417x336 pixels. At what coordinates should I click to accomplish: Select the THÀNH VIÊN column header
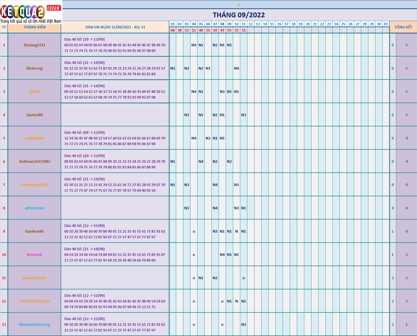pyautogui.click(x=34, y=27)
